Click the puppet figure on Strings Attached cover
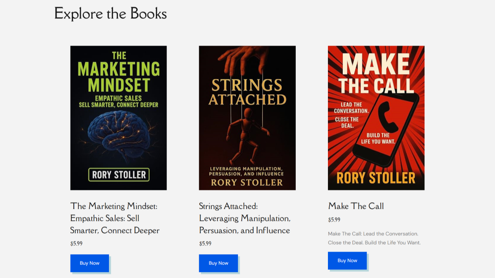 (x=248, y=134)
